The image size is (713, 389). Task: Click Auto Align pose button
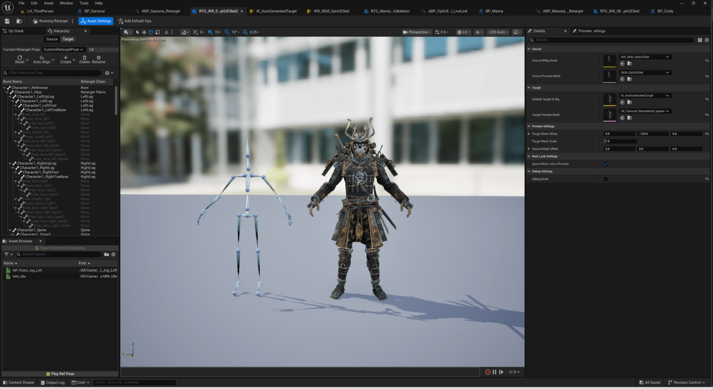tap(42, 59)
